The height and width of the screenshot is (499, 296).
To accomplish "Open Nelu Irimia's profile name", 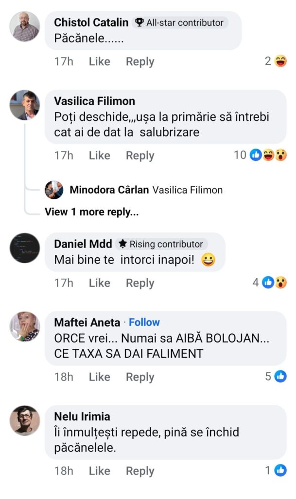I will coord(82,416).
